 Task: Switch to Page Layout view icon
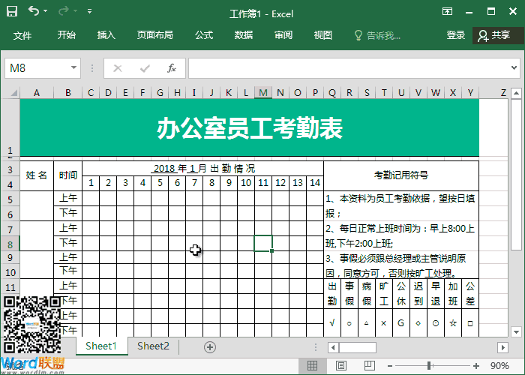pyautogui.click(x=340, y=366)
